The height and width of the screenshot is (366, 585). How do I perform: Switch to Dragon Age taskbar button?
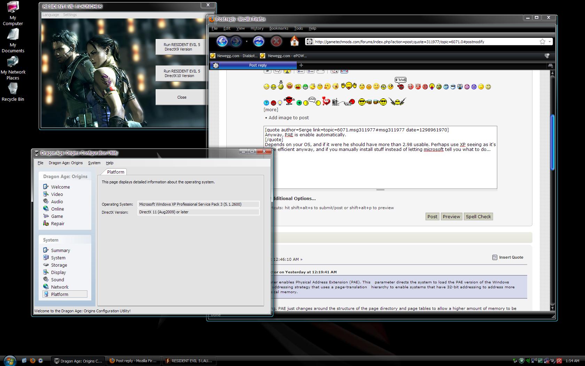pos(78,361)
